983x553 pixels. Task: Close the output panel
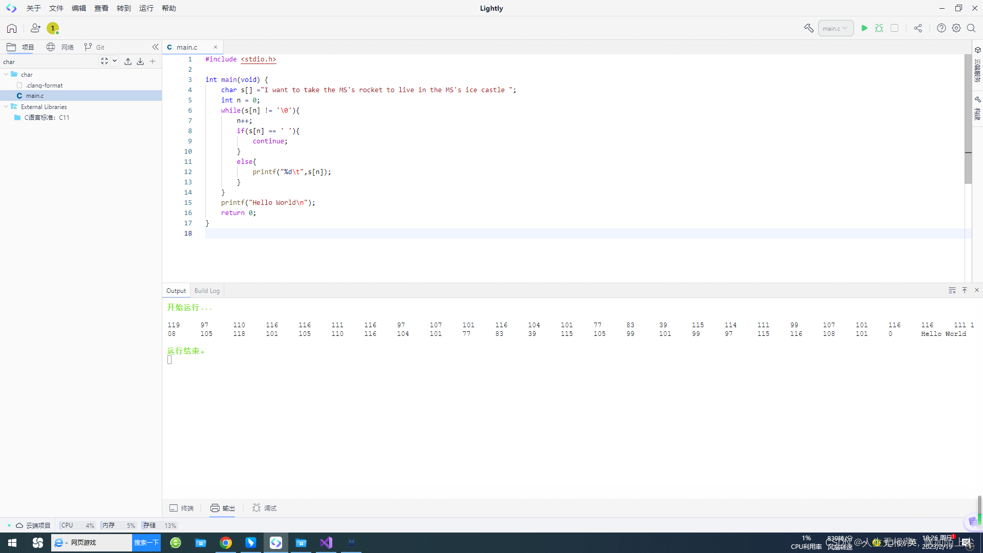(x=977, y=290)
